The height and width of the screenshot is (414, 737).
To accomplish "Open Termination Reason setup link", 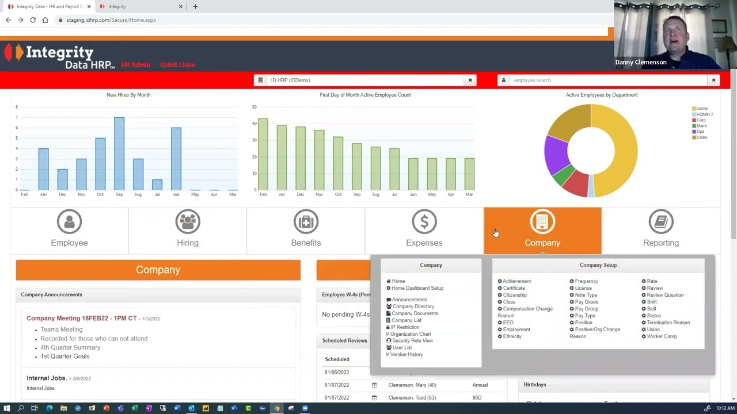I will pyautogui.click(x=666, y=323).
